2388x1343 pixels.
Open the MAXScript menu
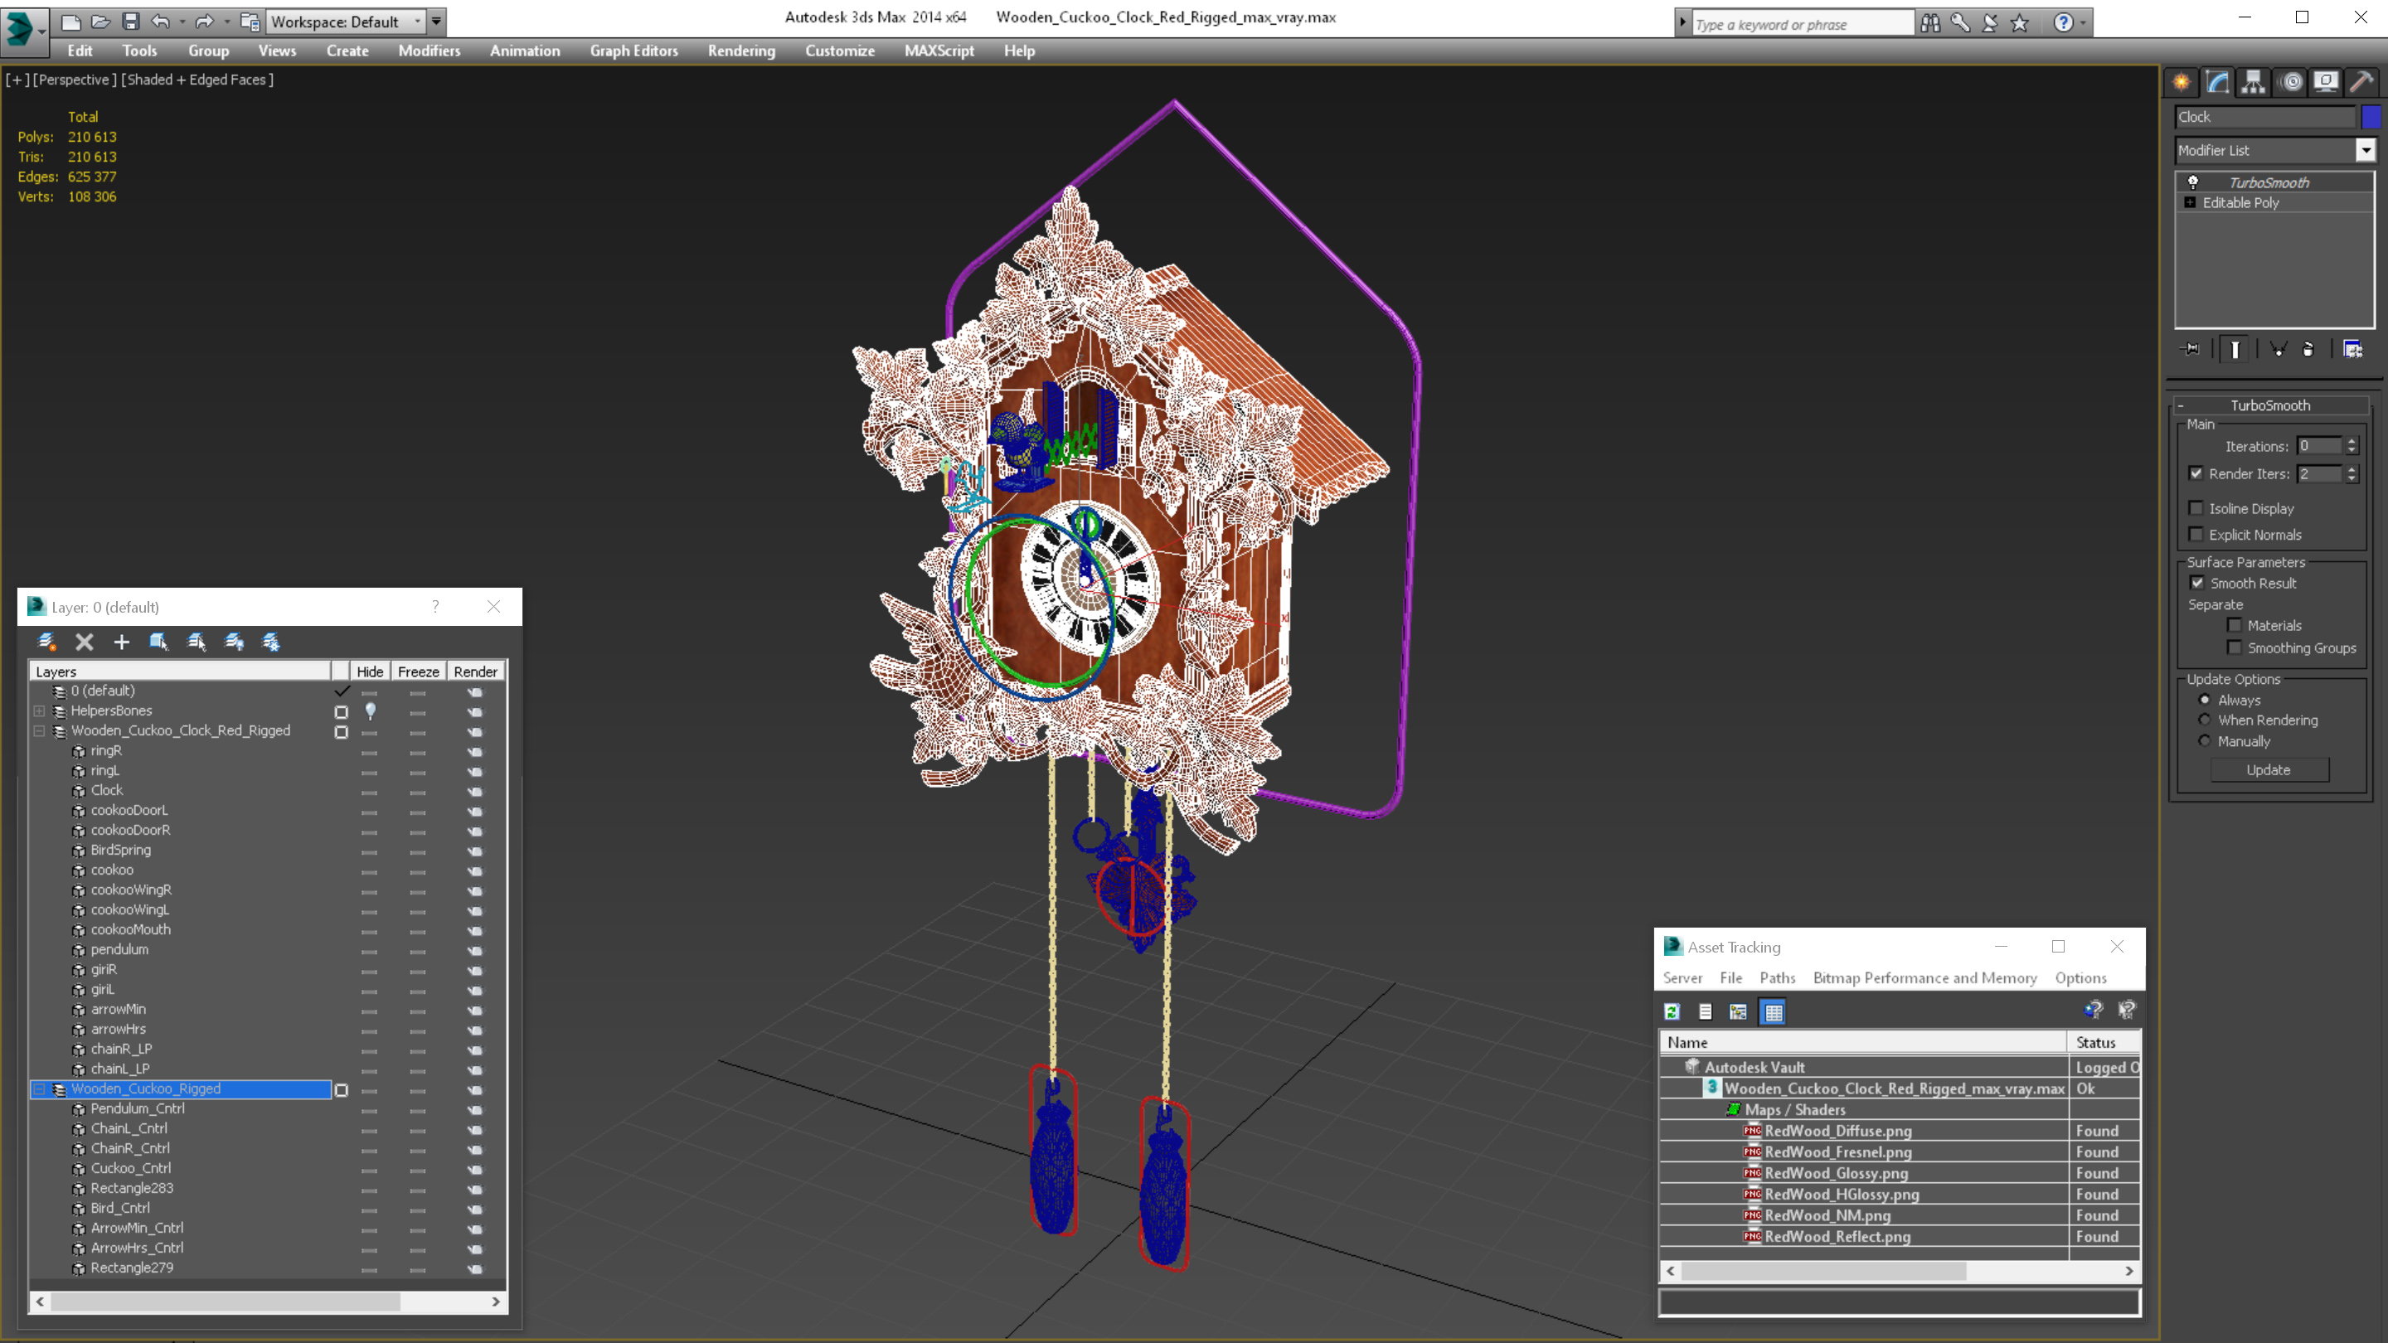coord(938,51)
